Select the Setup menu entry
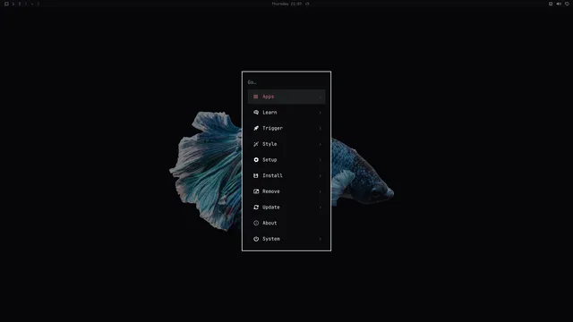This screenshot has height=322, width=573. [x=286, y=160]
